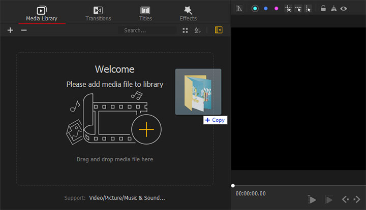This screenshot has height=210, width=366.
Task: Go to the Effects tab
Action: click(188, 14)
